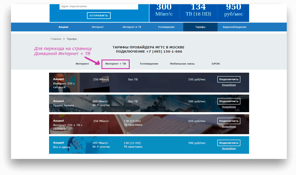Select the Телевидение tab below the heading

click(x=149, y=64)
